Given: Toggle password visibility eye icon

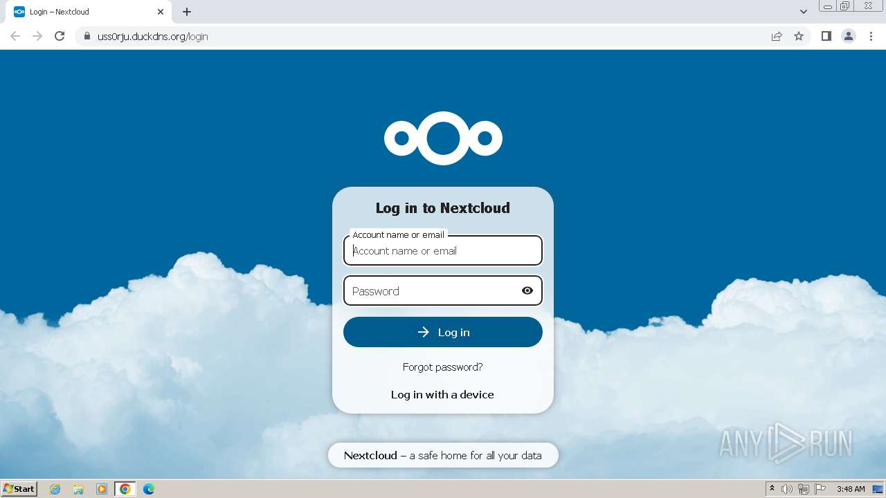Looking at the screenshot, I should coord(527,290).
